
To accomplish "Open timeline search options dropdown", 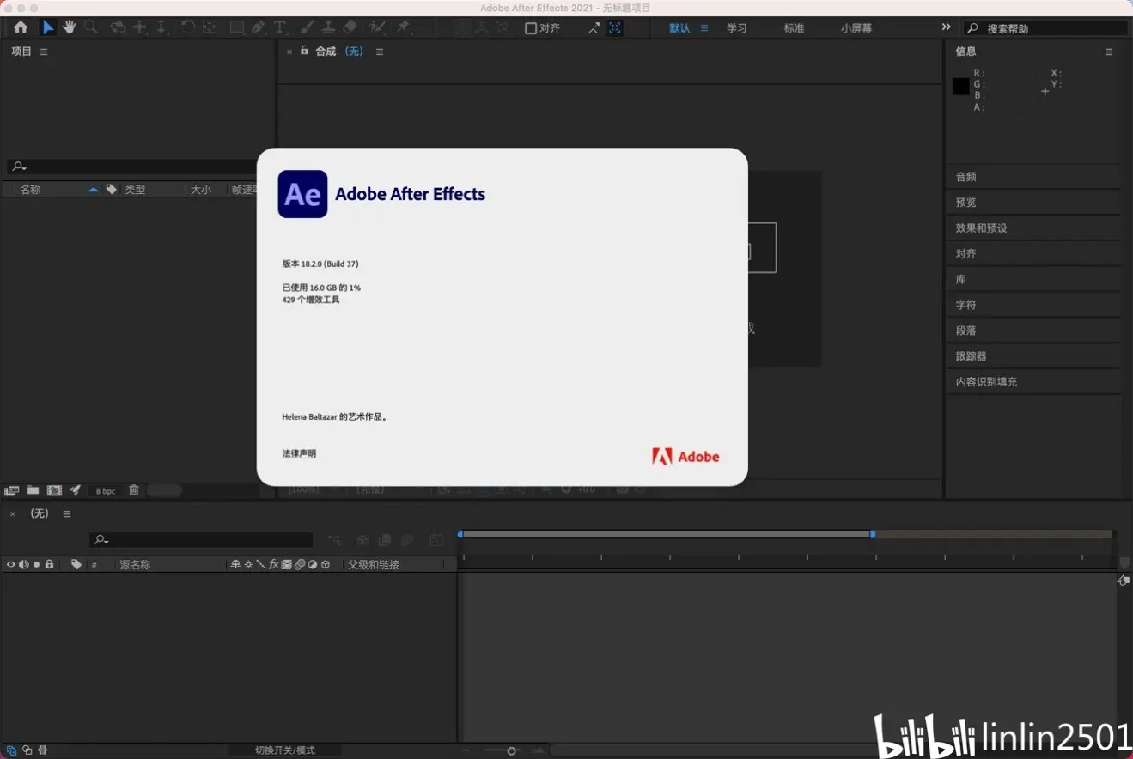I will pyautogui.click(x=101, y=540).
